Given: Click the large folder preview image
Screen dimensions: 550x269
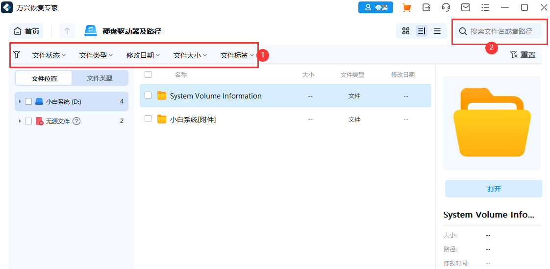Looking at the screenshot, I should pyautogui.click(x=492, y=122).
